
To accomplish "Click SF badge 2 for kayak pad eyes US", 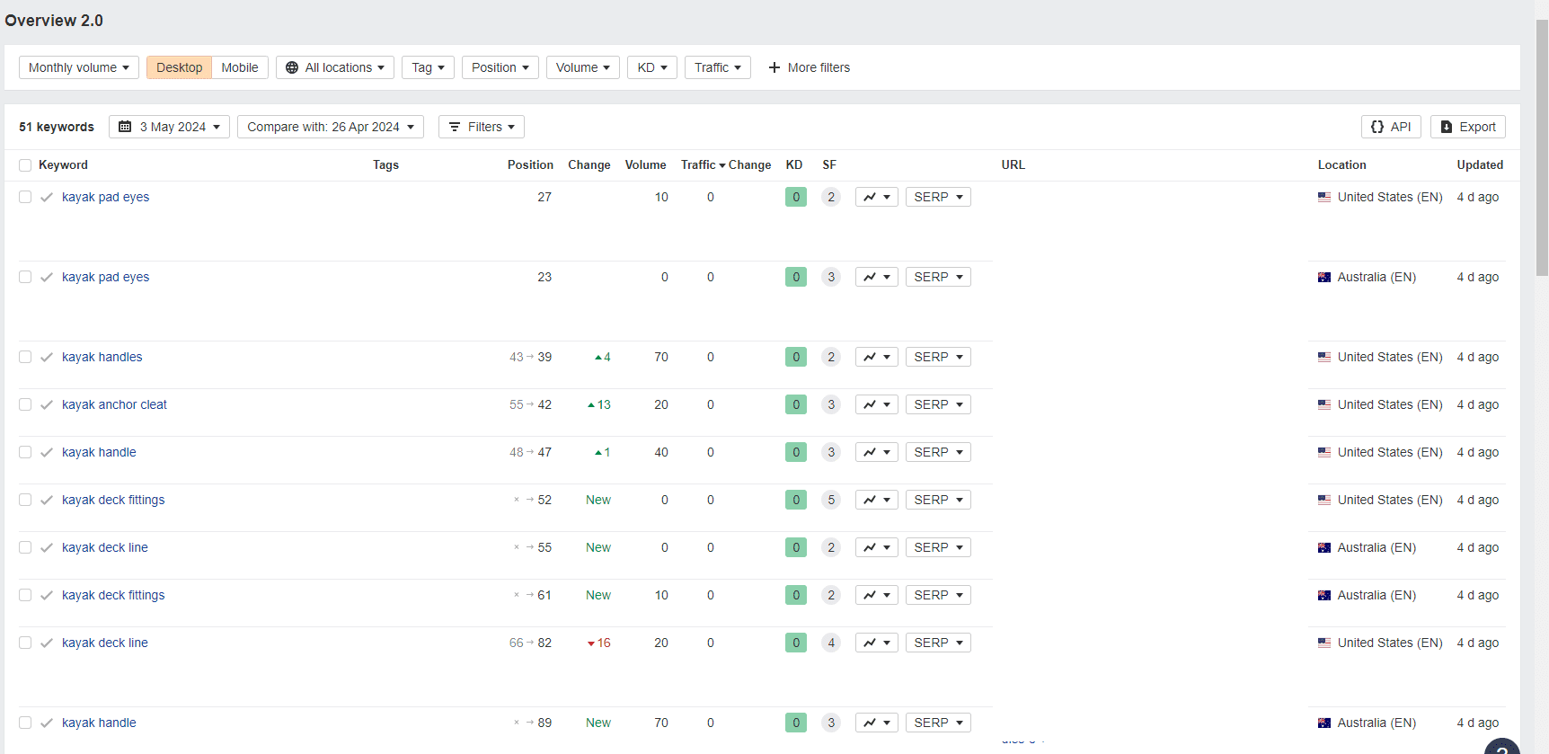I will point(831,197).
